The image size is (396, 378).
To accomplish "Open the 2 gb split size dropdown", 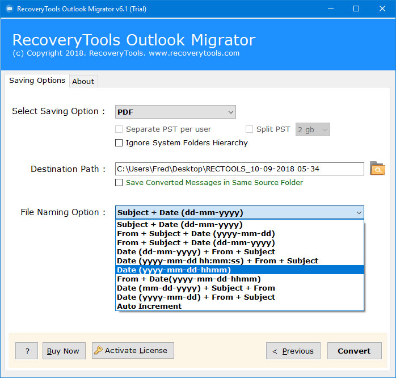I will click(313, 129).
